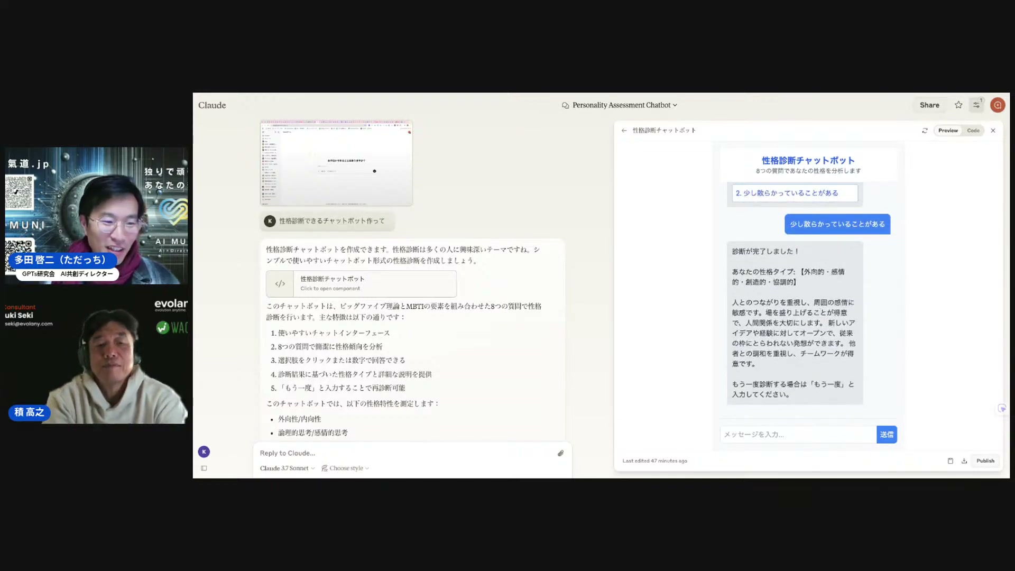Viewport: 1015px width, 571px height.
Task: Click the 送信 send button
Action: coord(887,435)
